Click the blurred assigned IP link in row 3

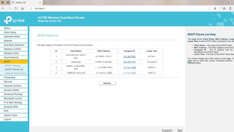129,67
